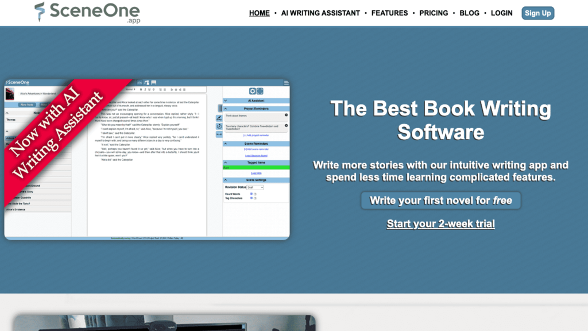Toggle the Tag Characters checkbox
Image resolution: width=588 pixels, height=331 pixels.
pyautogui.click(x=252, y=198)
